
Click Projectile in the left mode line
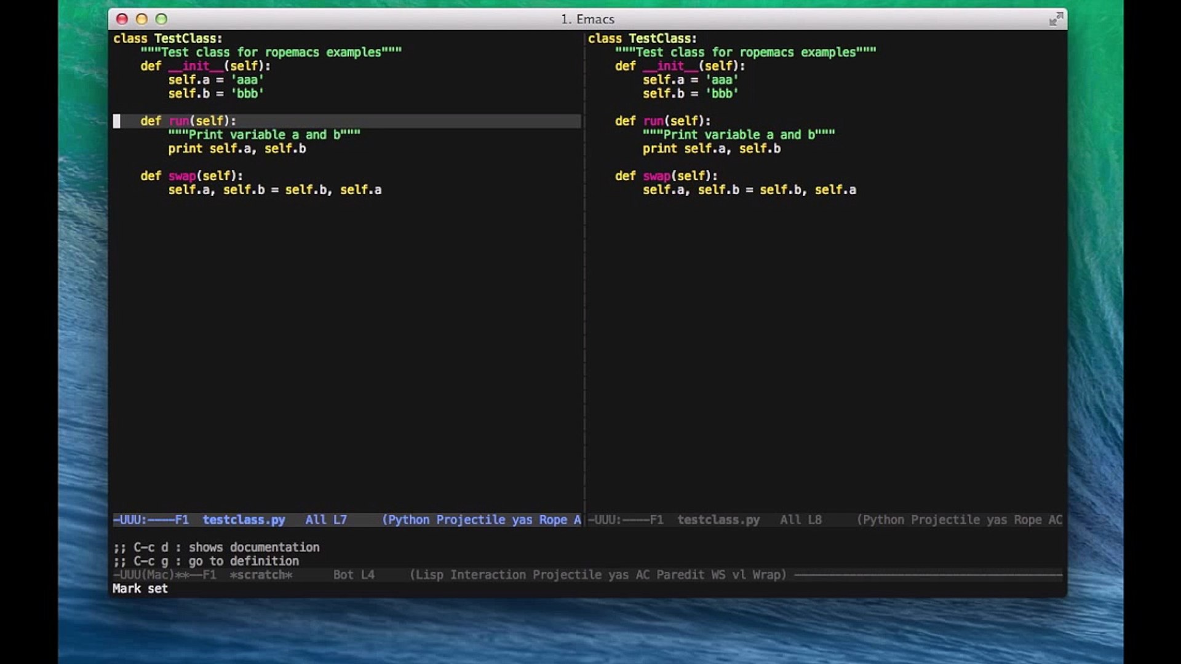pos(470,520)
